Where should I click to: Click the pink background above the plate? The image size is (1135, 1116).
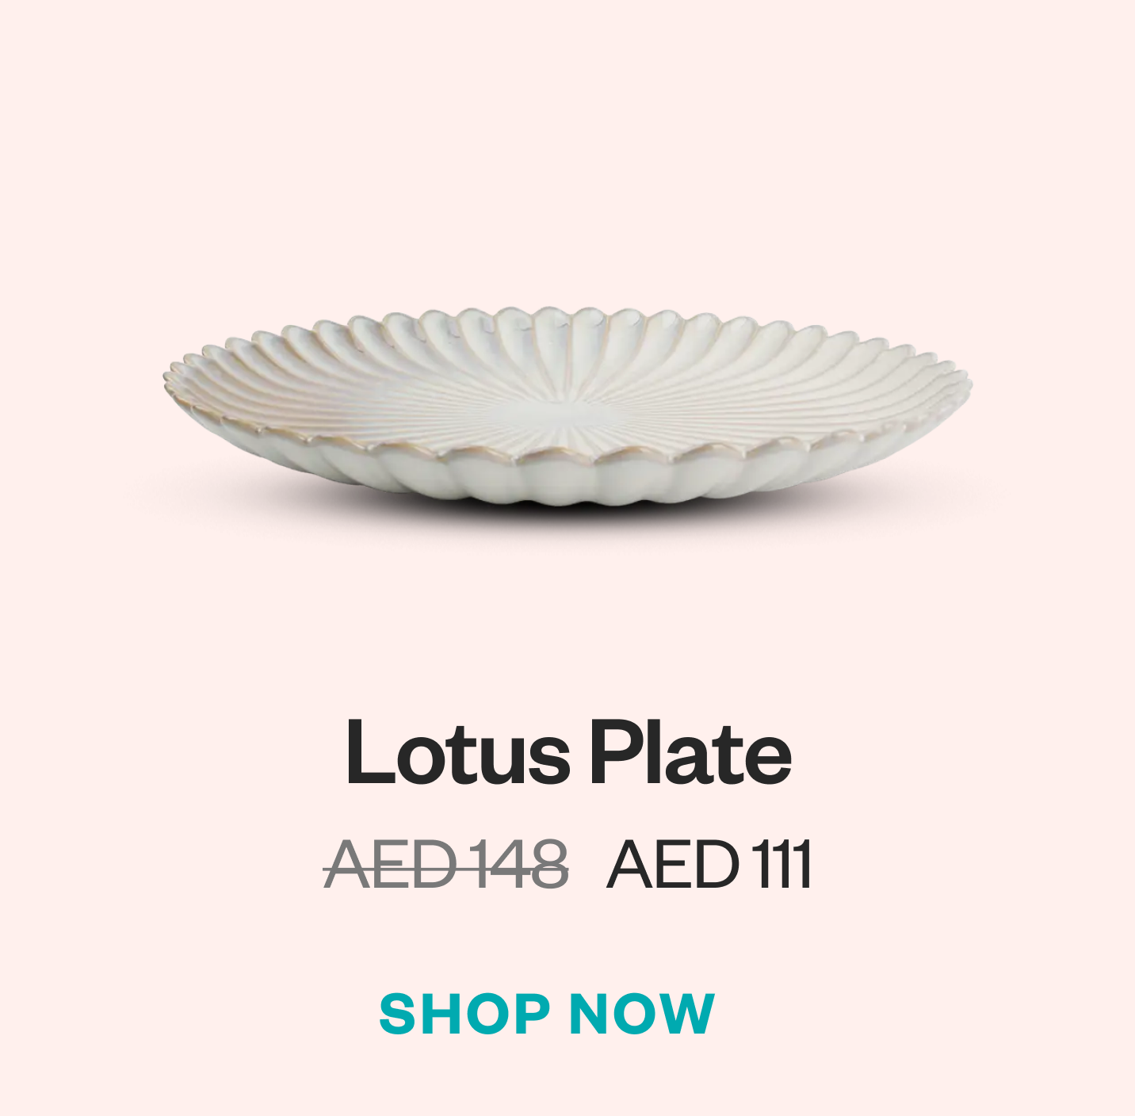[567, 151]
